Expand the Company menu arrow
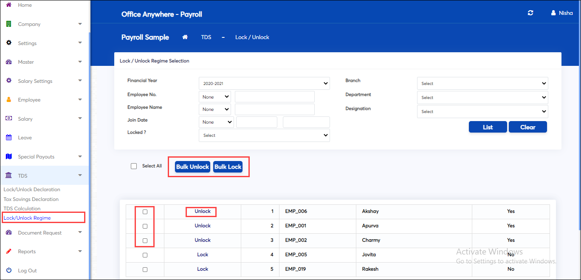581x280 pixels. (x=80, y=24)
